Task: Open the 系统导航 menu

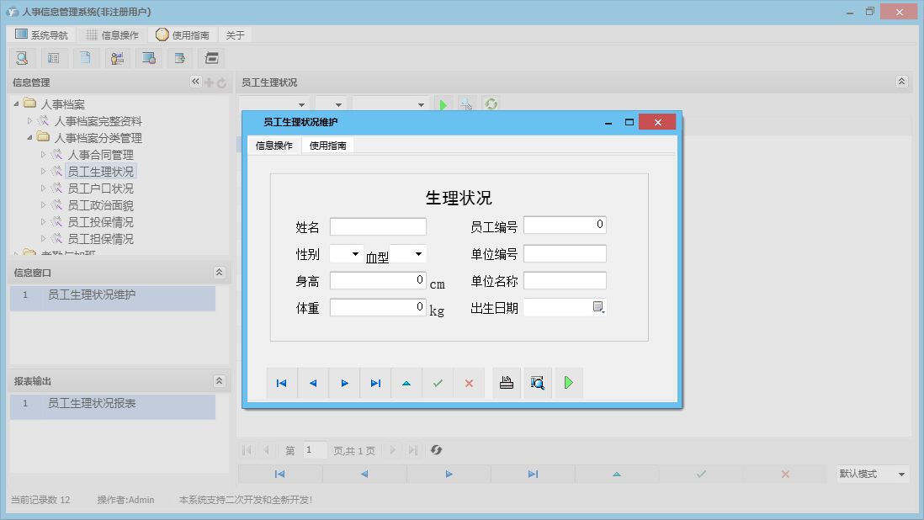Action: point(40,34)
